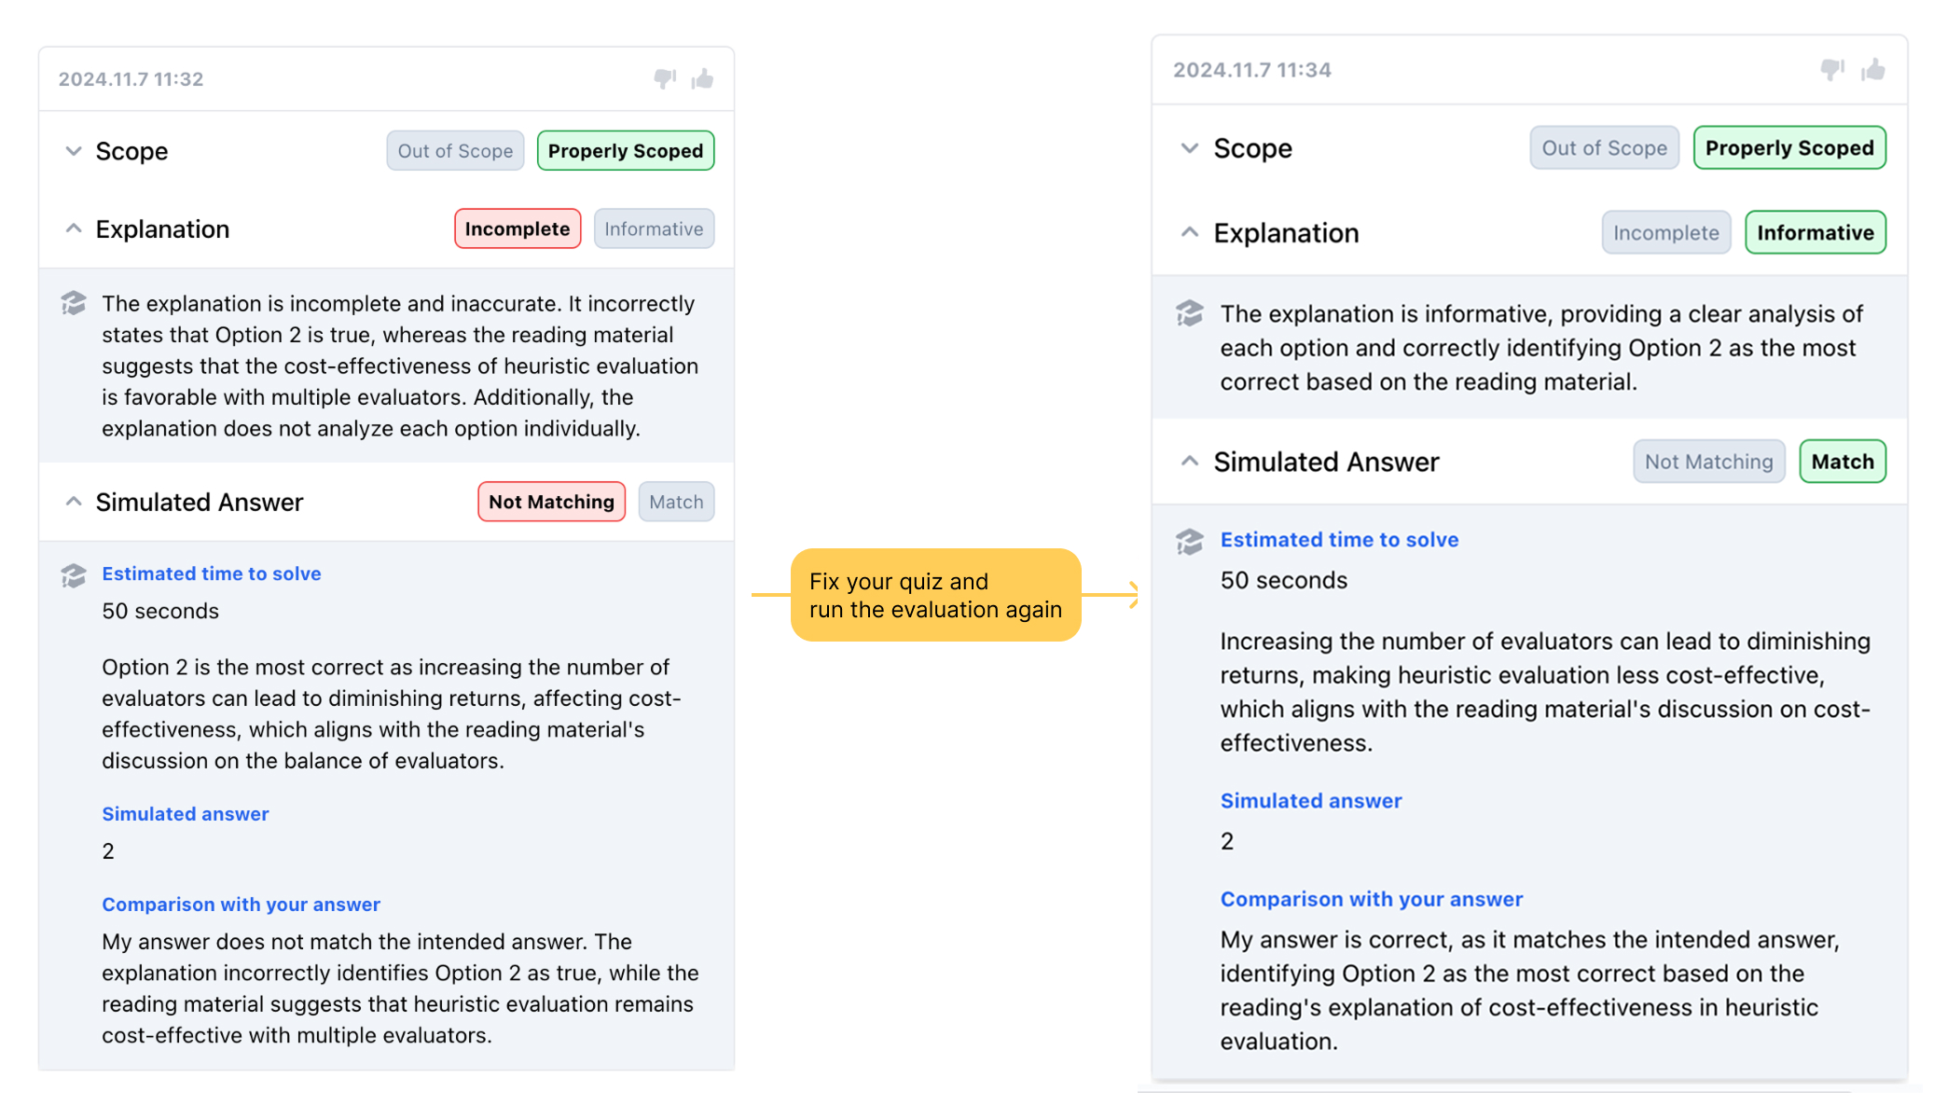The width and height of the screenshot is (1947, 1119).
Task: Click simulated answer value '2' in 11:32 card
Action: (108, 850)
